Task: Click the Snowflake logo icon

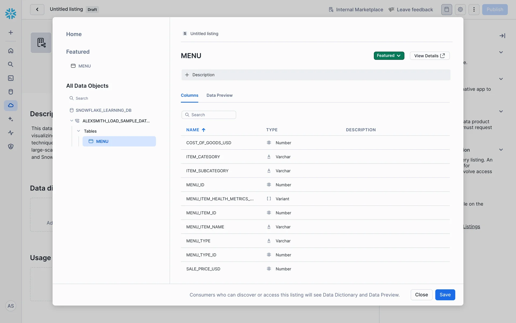Action: click(11, 13)
